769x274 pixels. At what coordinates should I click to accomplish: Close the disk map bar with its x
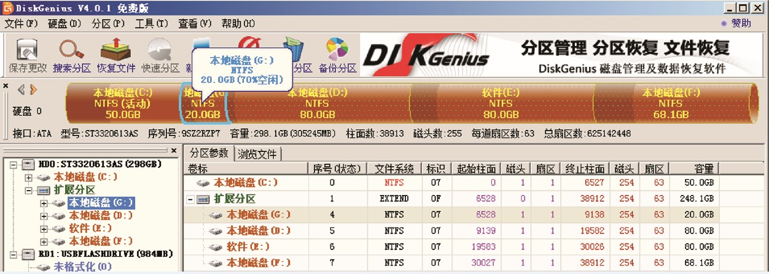pyautogui.click(x=6, y=86)
